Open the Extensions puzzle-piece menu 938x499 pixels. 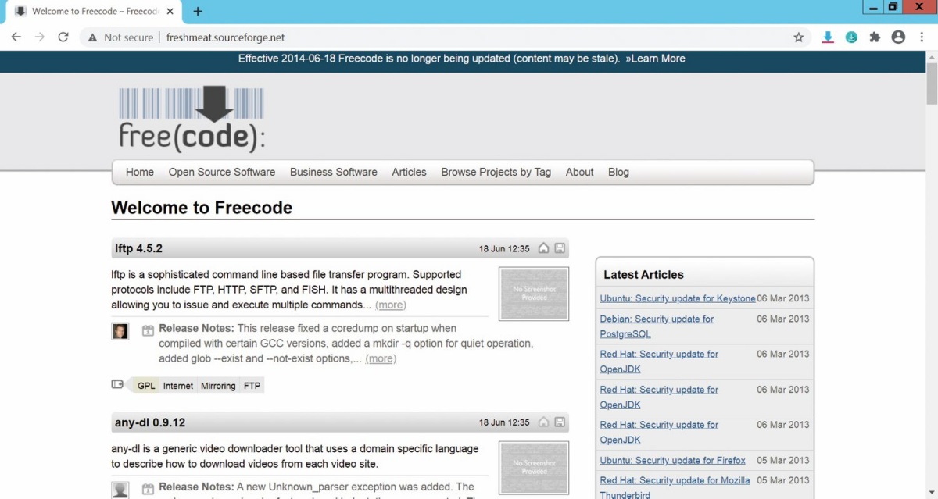(x=875, y=37)
